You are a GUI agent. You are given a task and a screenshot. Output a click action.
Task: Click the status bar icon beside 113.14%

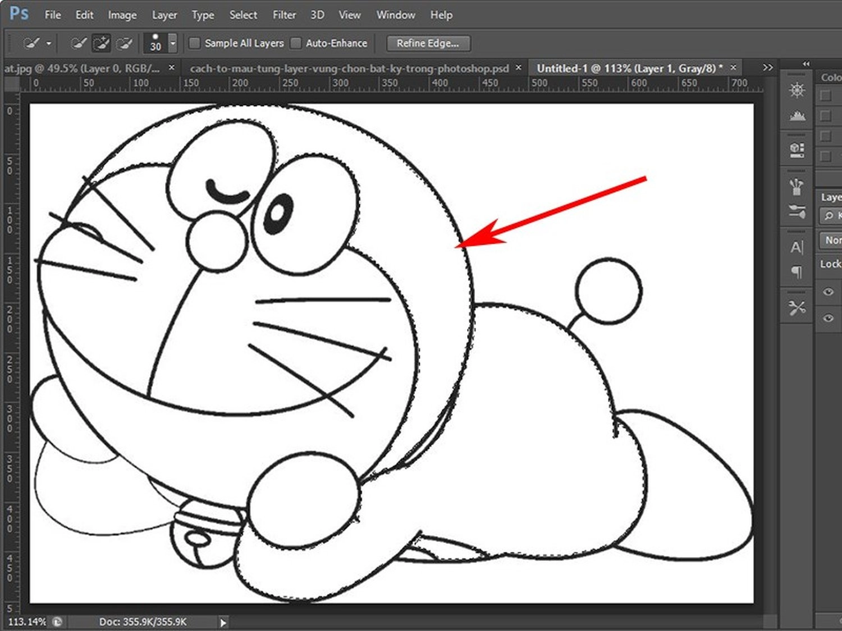(x=58, y=621)
